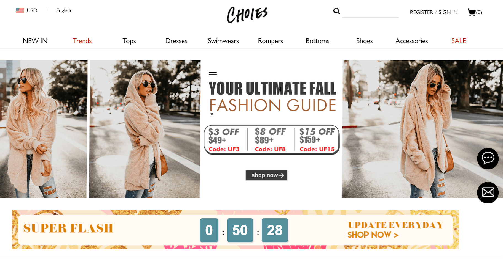Open the shopping cart icon
The height and width of the screenshot is (259, 503).
(472, 12)
